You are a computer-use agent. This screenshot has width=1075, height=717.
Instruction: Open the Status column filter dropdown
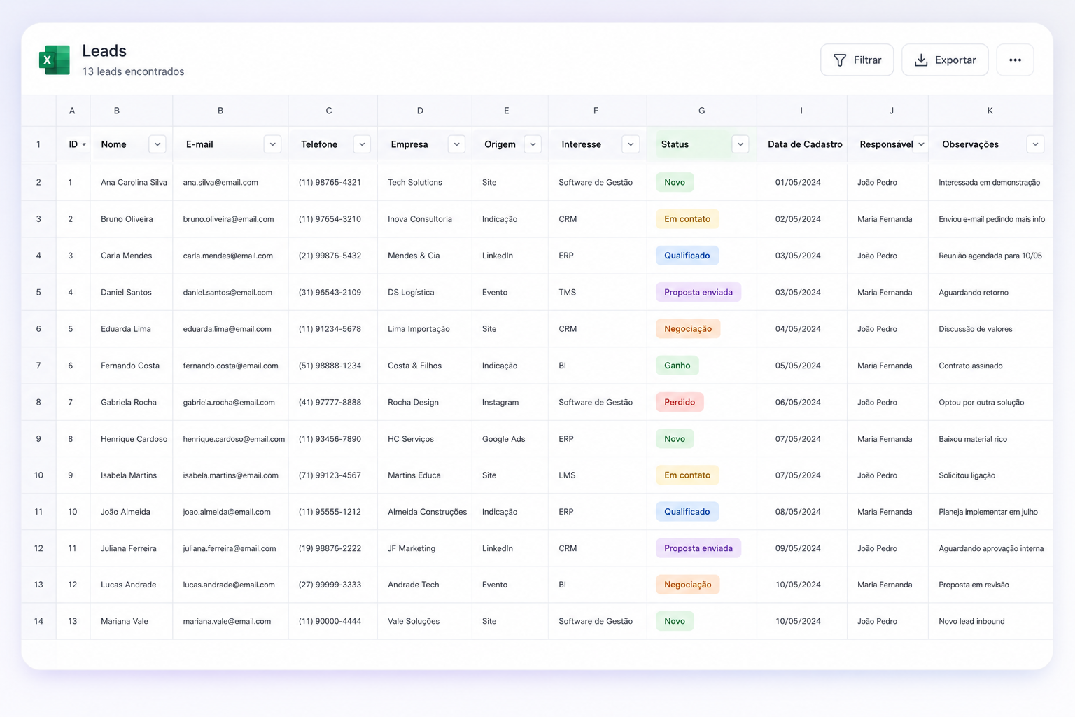[x=740, y=144]
